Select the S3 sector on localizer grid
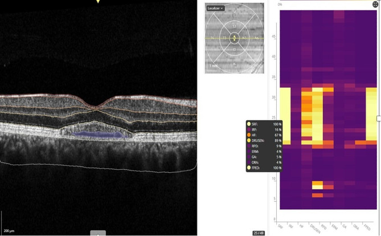381x236 pixels. 234,26
